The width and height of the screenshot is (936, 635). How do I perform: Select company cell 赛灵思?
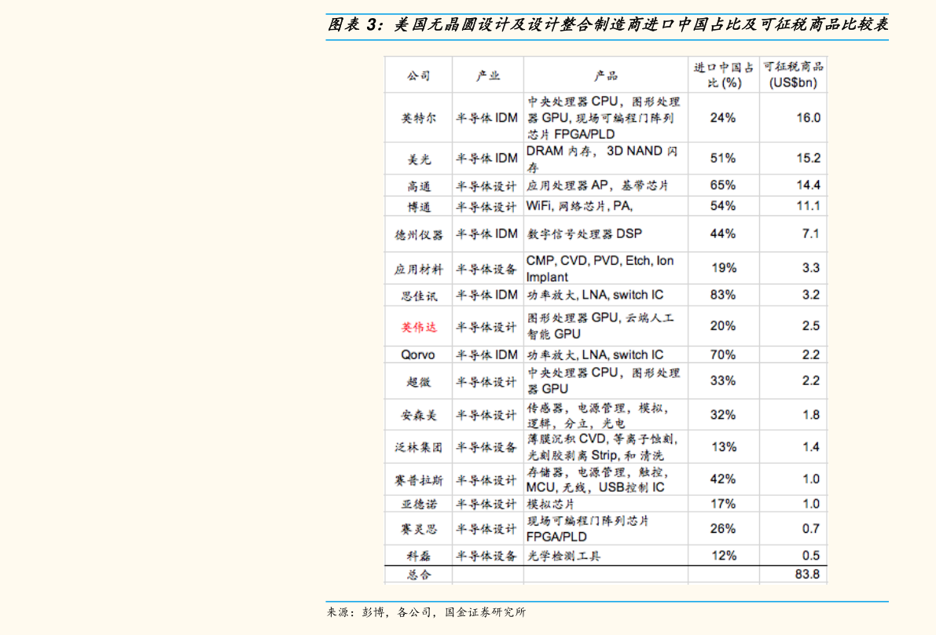click(418, 530)
